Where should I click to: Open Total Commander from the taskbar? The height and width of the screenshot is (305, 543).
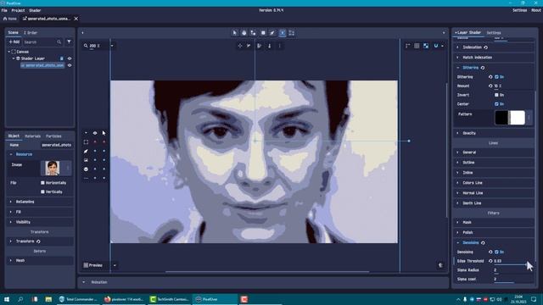[79, 299]
